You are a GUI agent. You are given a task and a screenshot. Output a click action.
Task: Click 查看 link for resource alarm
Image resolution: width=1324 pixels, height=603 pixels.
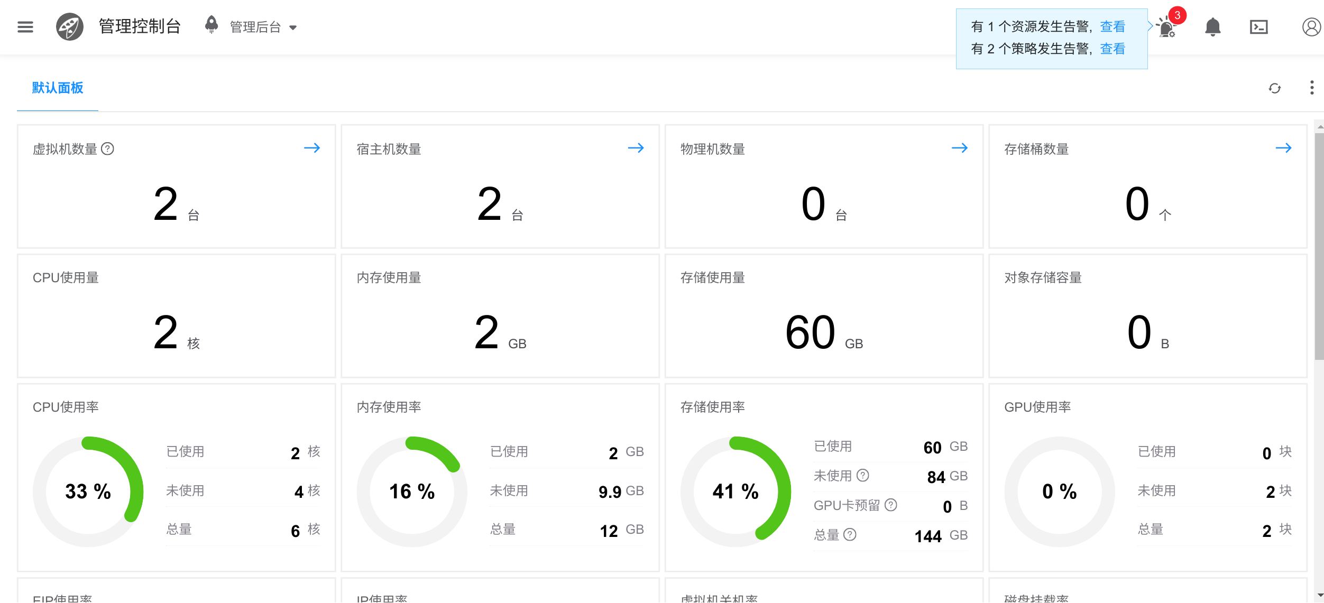(x=1112, y=26)
